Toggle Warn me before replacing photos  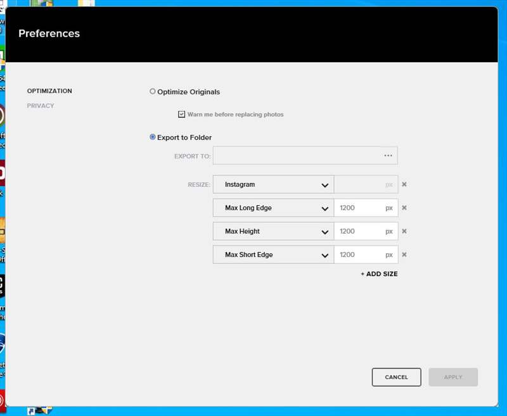(x=182, y=115)
